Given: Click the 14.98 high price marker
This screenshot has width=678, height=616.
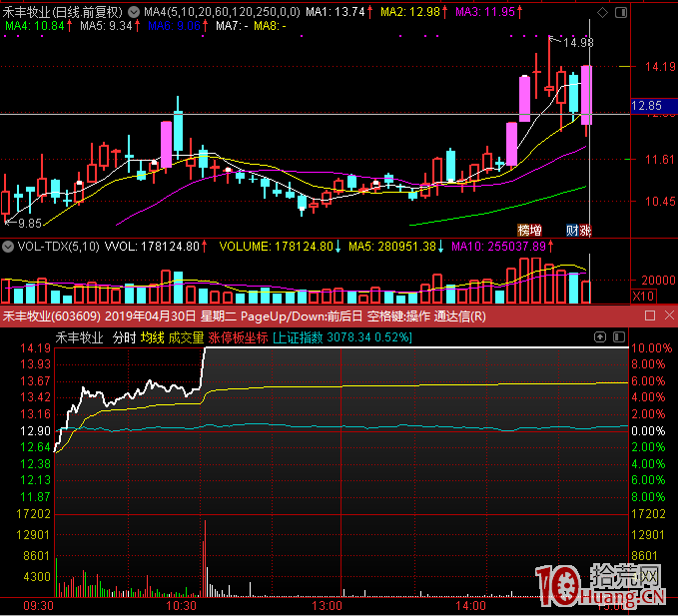Looking at the screenshot, I should click(578, 42).
